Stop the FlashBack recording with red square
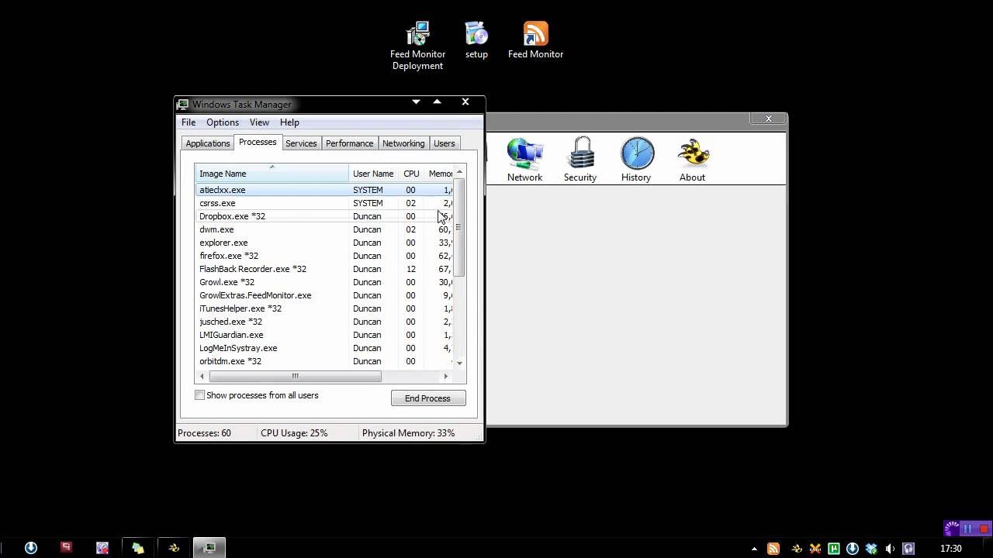993x558 pixels. (x=984, y=529)
